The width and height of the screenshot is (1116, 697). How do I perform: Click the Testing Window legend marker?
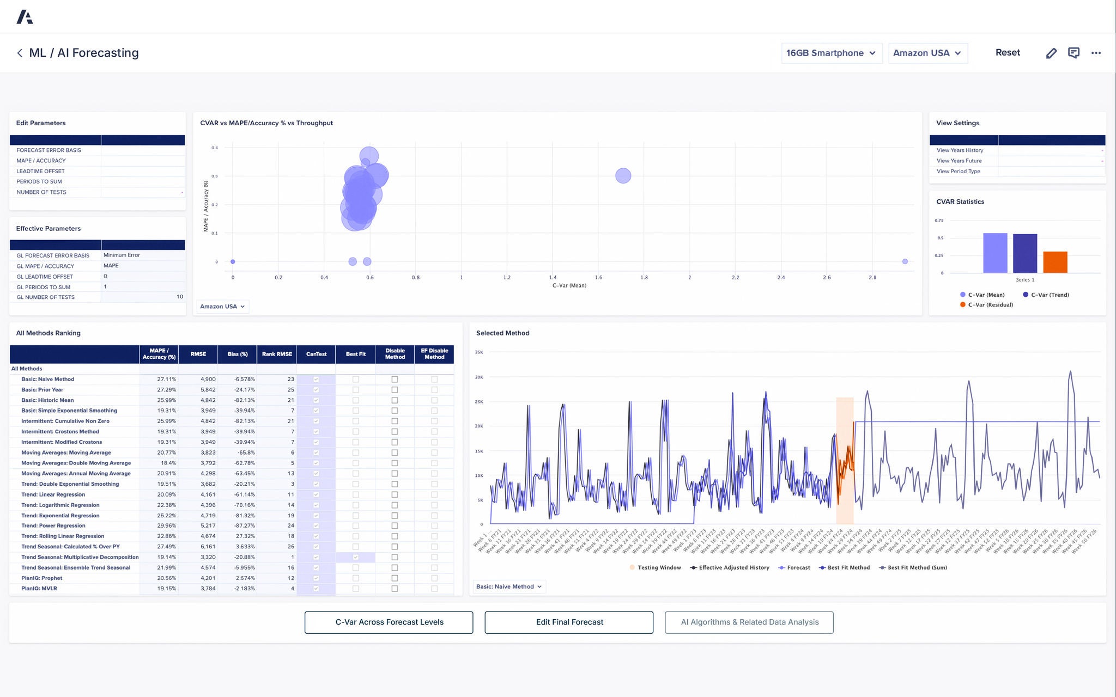pos(632,567)
